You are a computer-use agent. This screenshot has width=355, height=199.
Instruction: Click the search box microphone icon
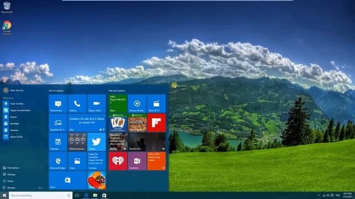pos(69,195)
